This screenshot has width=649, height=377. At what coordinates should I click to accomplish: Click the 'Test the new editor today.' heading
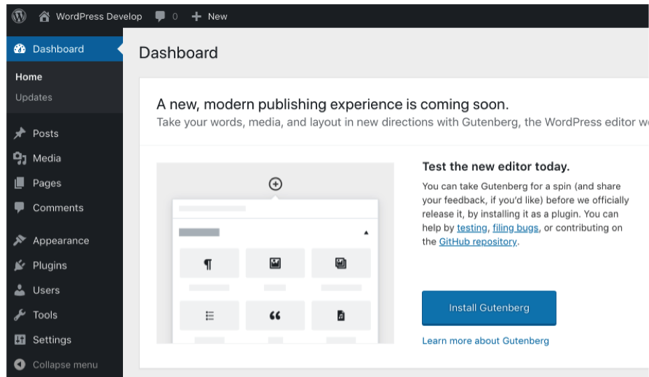tap(496, 166)
